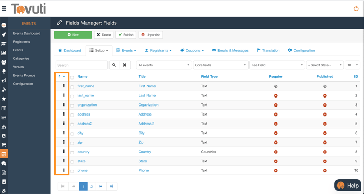Open the shopping cart sidebar icon
This screenshot has height=194, width=364.
tap(4, 145)
